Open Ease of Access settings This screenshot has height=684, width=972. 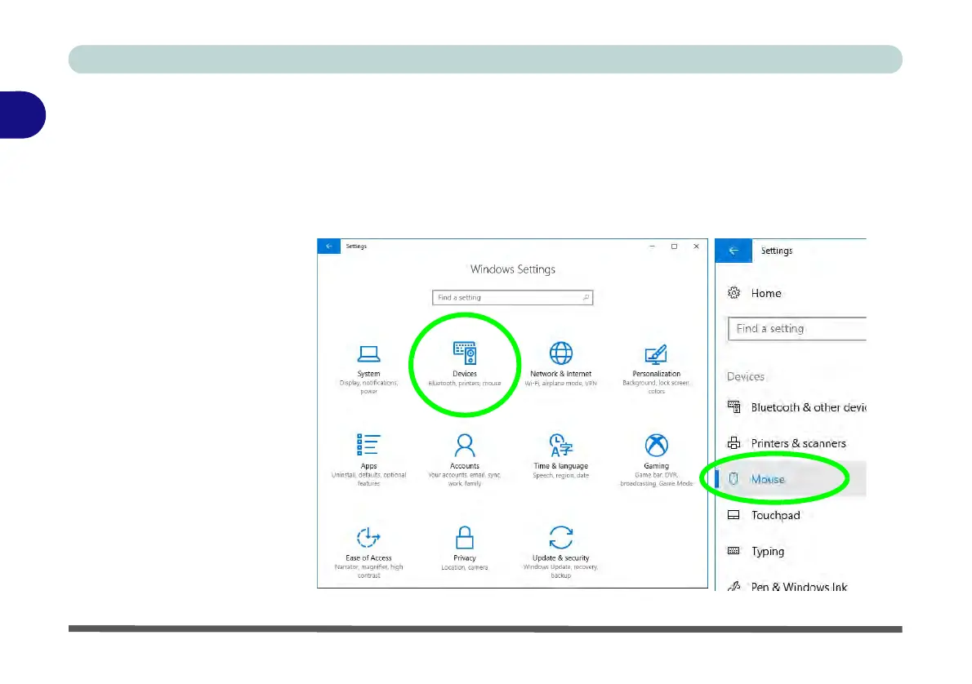tap(369, 553)
